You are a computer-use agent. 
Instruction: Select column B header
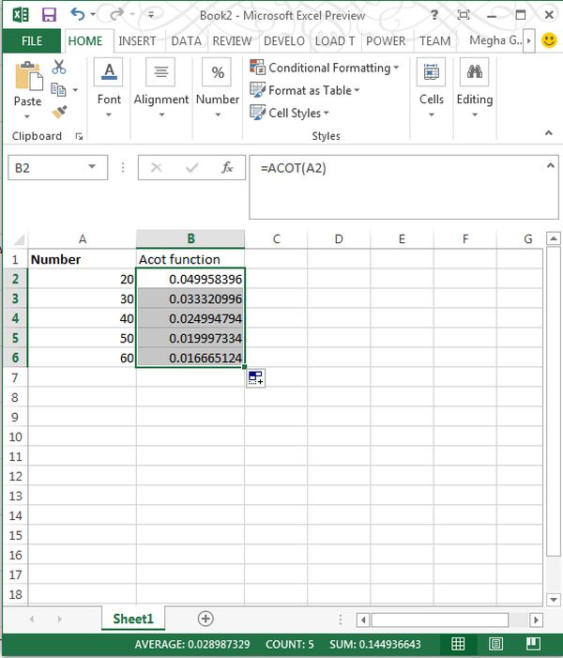tap(190, 238)
